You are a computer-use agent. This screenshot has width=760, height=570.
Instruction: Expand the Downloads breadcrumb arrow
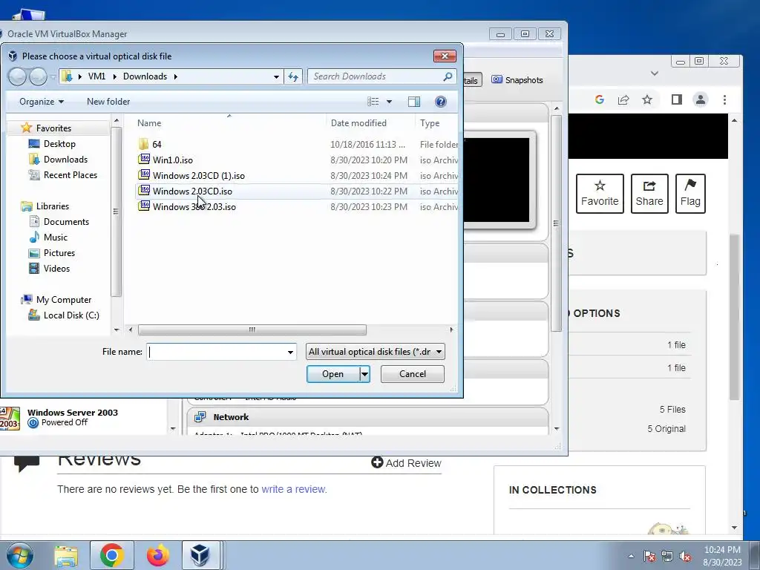[x=175, y=76]
